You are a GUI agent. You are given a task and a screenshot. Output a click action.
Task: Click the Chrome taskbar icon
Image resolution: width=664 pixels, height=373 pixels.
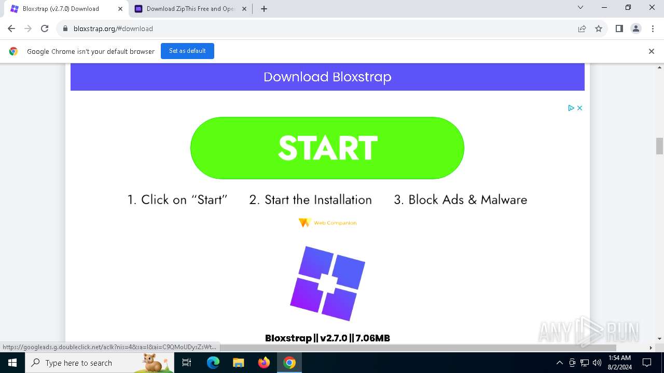[289, 363]
